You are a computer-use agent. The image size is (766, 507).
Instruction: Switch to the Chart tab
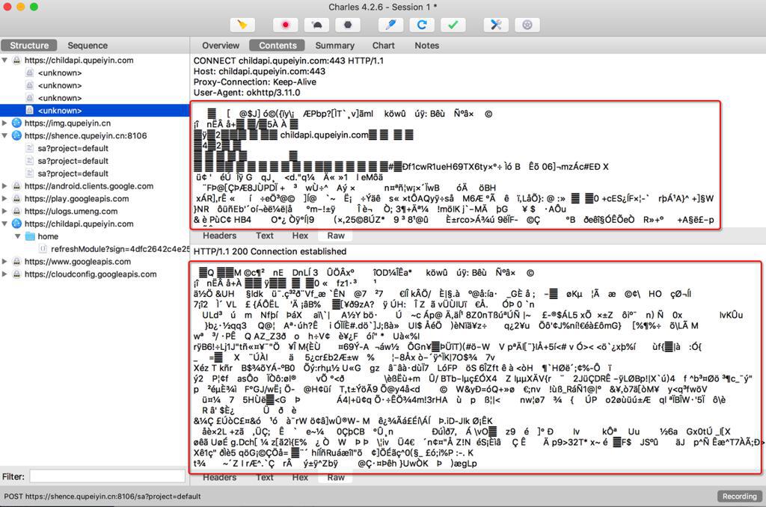pos(384,46)
